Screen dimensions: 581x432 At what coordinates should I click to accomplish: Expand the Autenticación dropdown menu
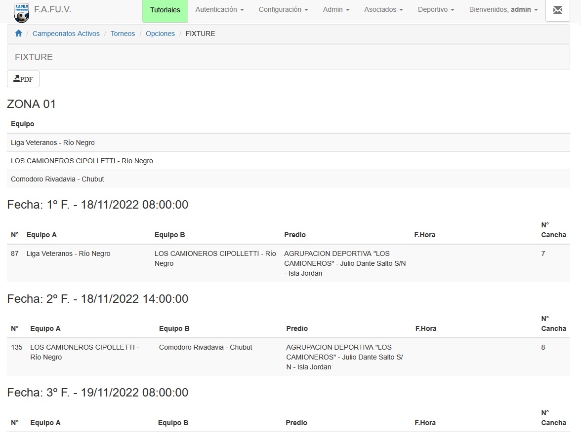(x=219, y=10)
